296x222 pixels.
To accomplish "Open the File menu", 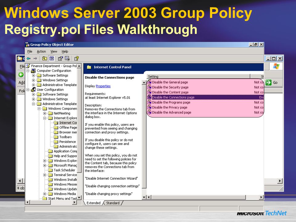I will click(30, 51).
